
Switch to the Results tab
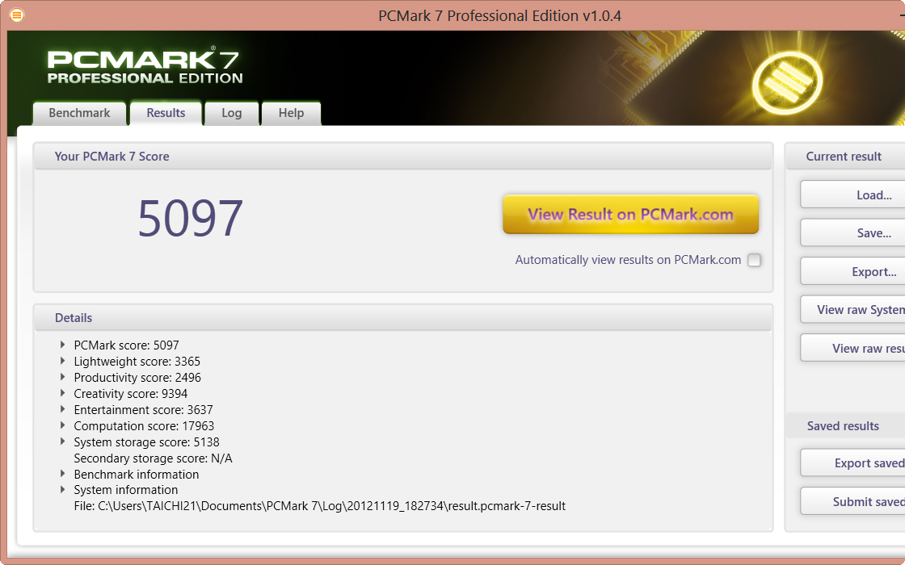click(166, 113)
